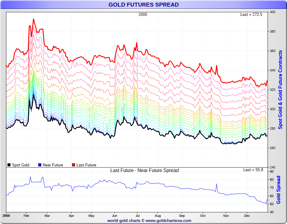Click the black Spot Gold legend swatch

[9, 165]
